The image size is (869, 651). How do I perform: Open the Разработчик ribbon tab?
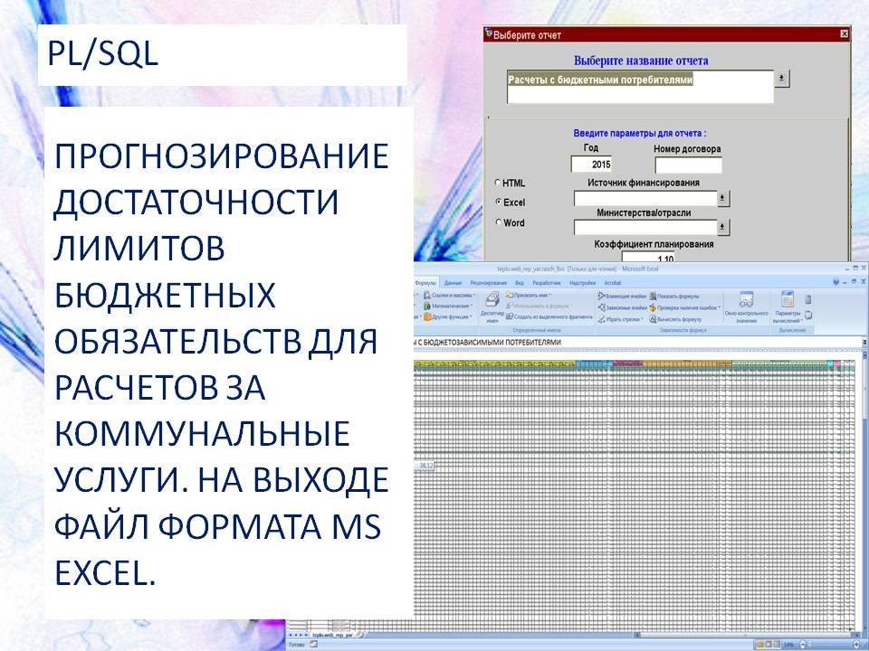click(547, 283)
